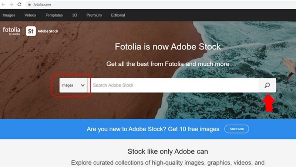Click the fotolia by Adobe logo
296x167 pixels.
11,31
